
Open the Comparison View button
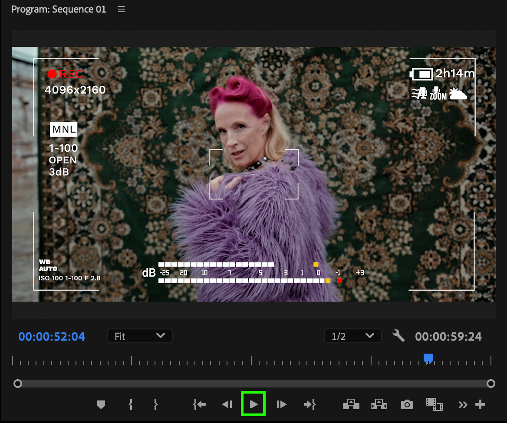pyautogui.click(x=434, y=405)
